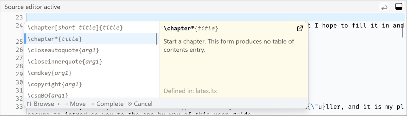
Task: Click the Browse up-down arrows hint icon
Action: click(29, 104)
